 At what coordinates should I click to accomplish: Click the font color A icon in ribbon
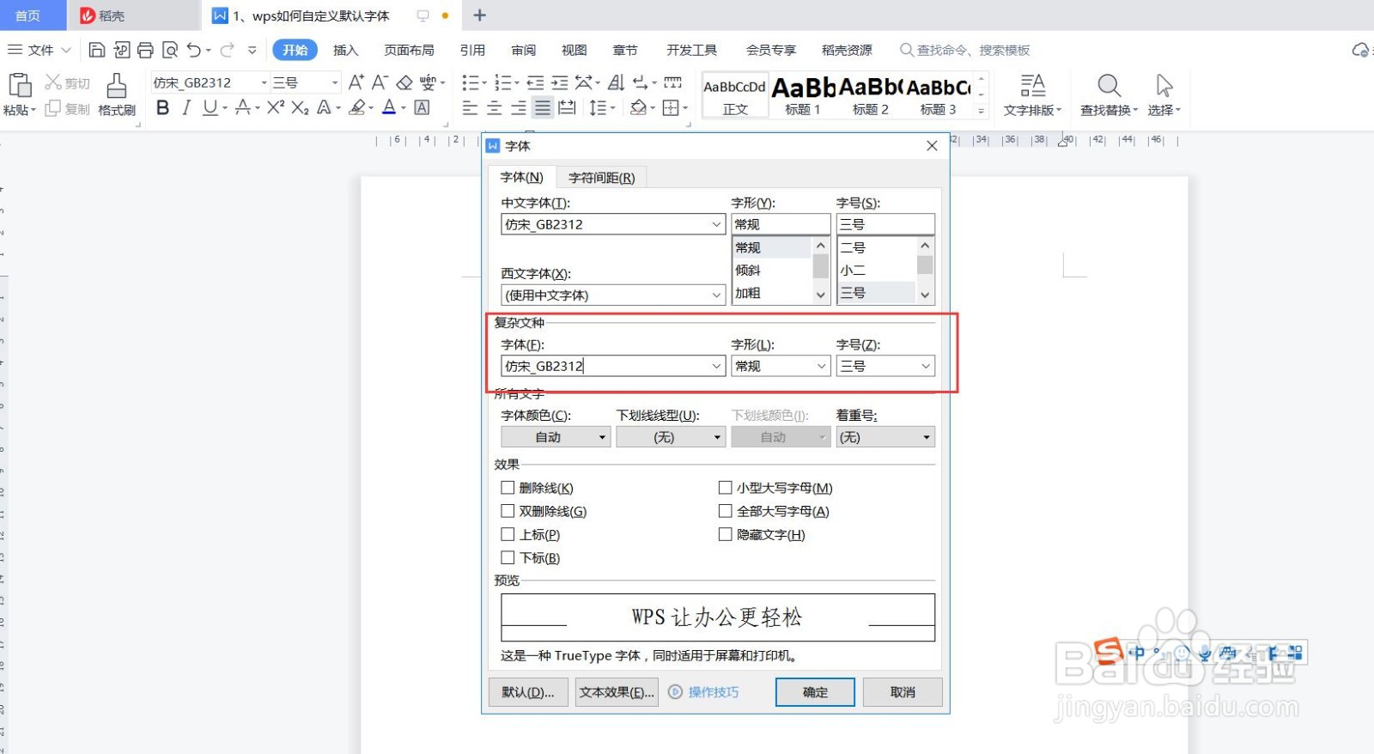(x=389, y=107)
